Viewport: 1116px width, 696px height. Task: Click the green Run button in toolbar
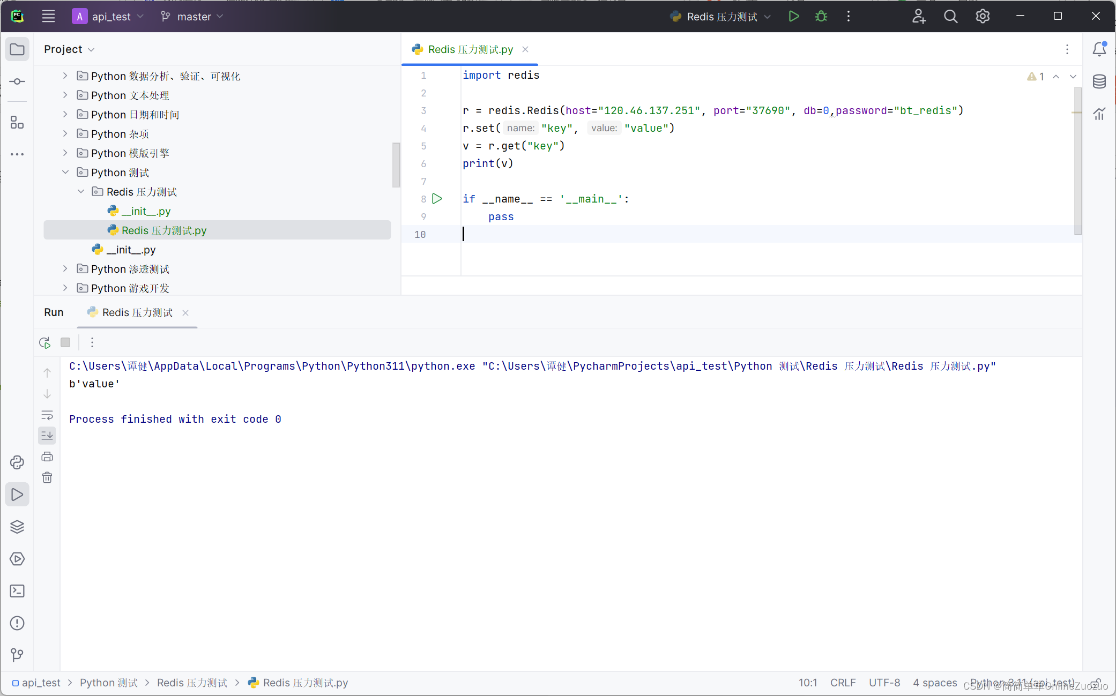coord(794,17)
